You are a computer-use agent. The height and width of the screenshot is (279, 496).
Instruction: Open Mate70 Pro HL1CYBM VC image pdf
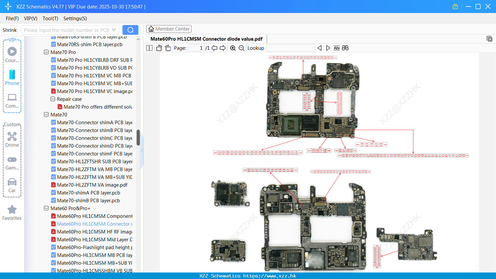click(92, 91)
